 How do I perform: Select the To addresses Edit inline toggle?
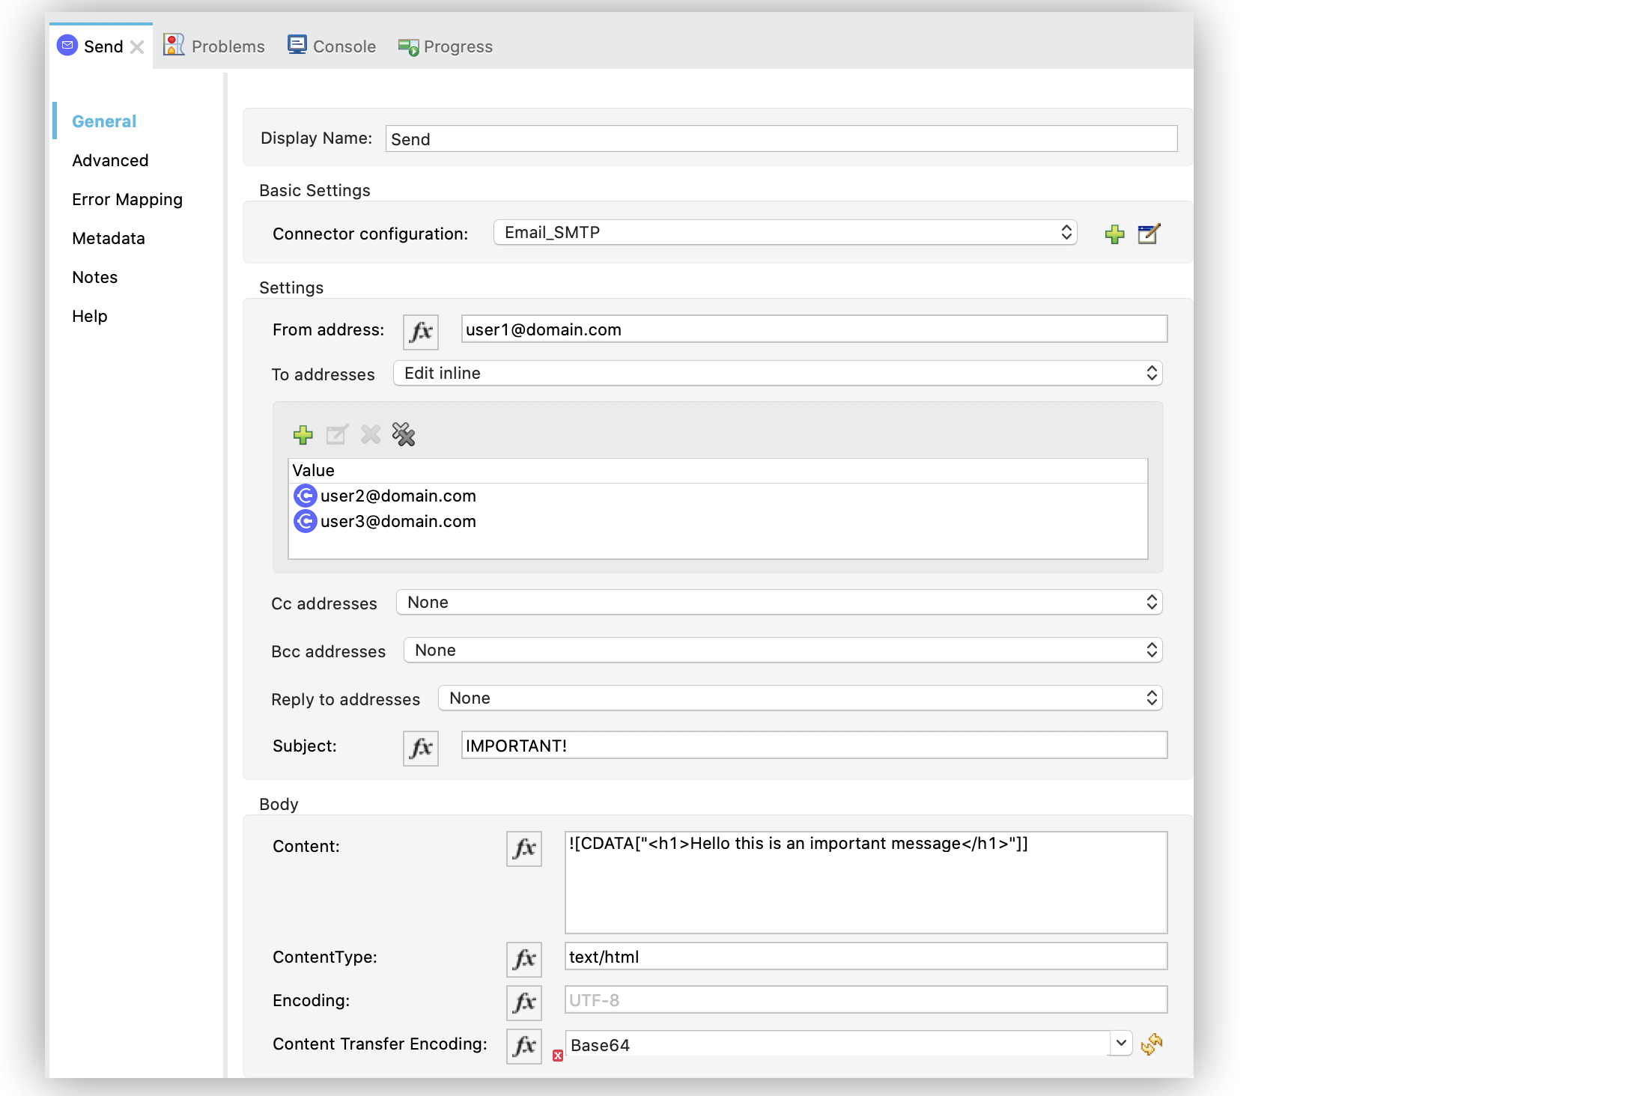click(1149, 373)
